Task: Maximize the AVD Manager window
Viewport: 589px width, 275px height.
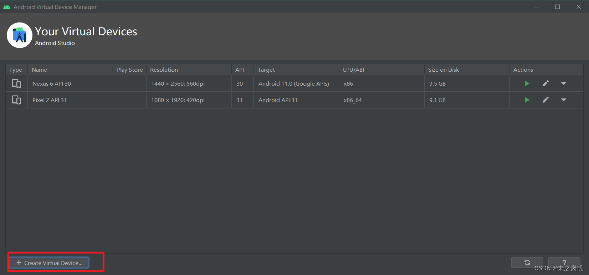Action: (558, 7)
